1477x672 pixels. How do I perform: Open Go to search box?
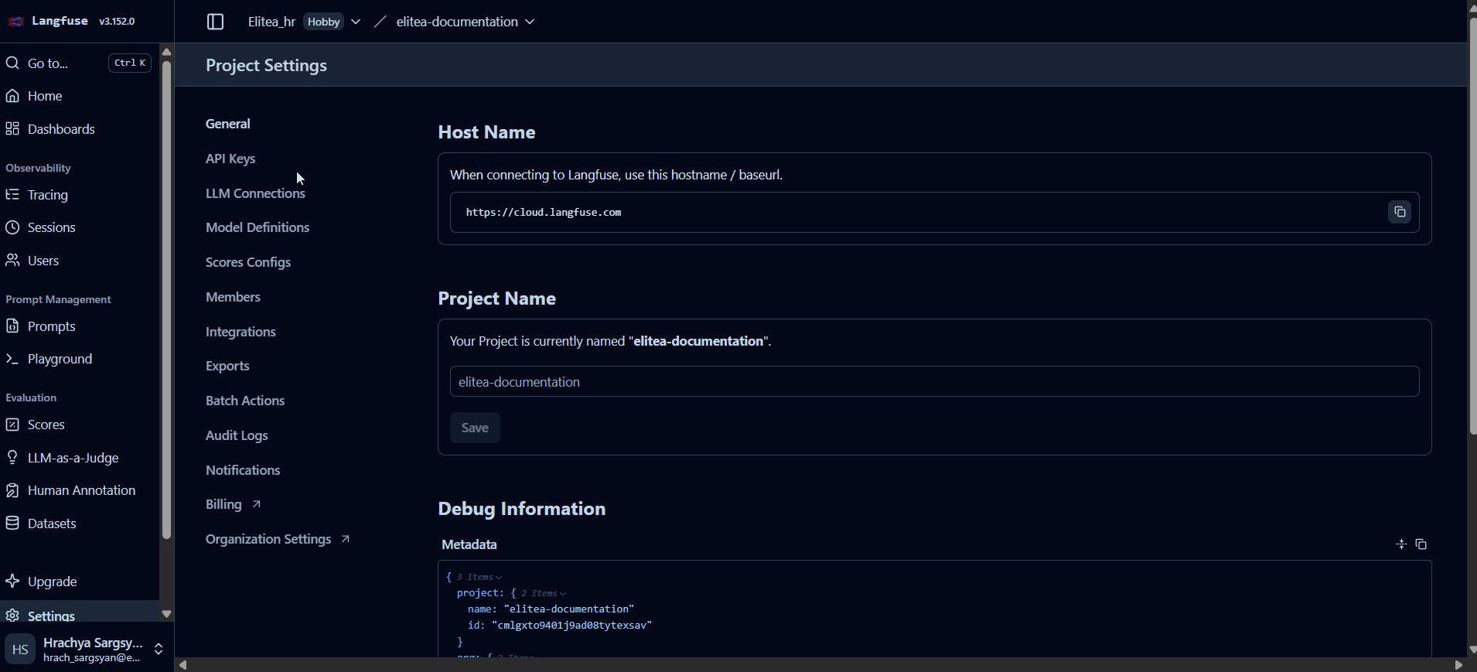(x=77, y=63)
